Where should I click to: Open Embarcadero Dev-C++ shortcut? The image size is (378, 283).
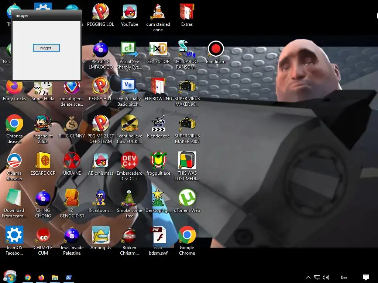[x=129, y=160]
